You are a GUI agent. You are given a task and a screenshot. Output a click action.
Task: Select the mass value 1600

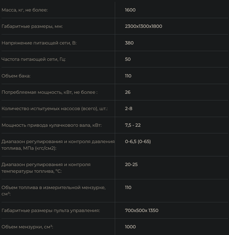pyautogui.click(x=130, y=10)
